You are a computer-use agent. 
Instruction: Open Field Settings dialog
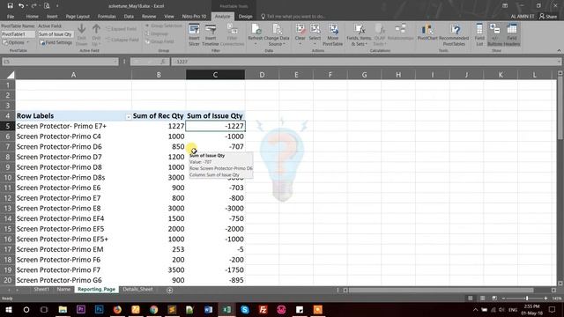56,42
